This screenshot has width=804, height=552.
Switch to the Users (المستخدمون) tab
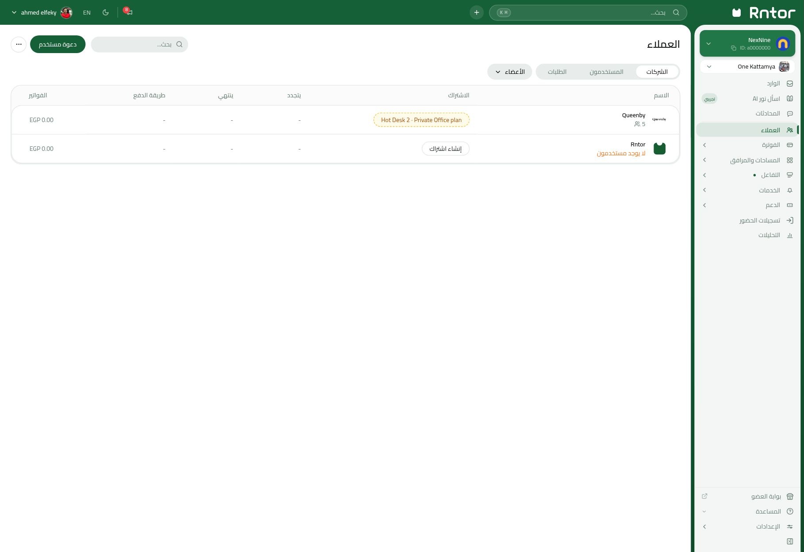click(x=606, y=72)
